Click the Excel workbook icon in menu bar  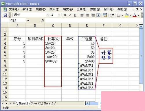5,10
